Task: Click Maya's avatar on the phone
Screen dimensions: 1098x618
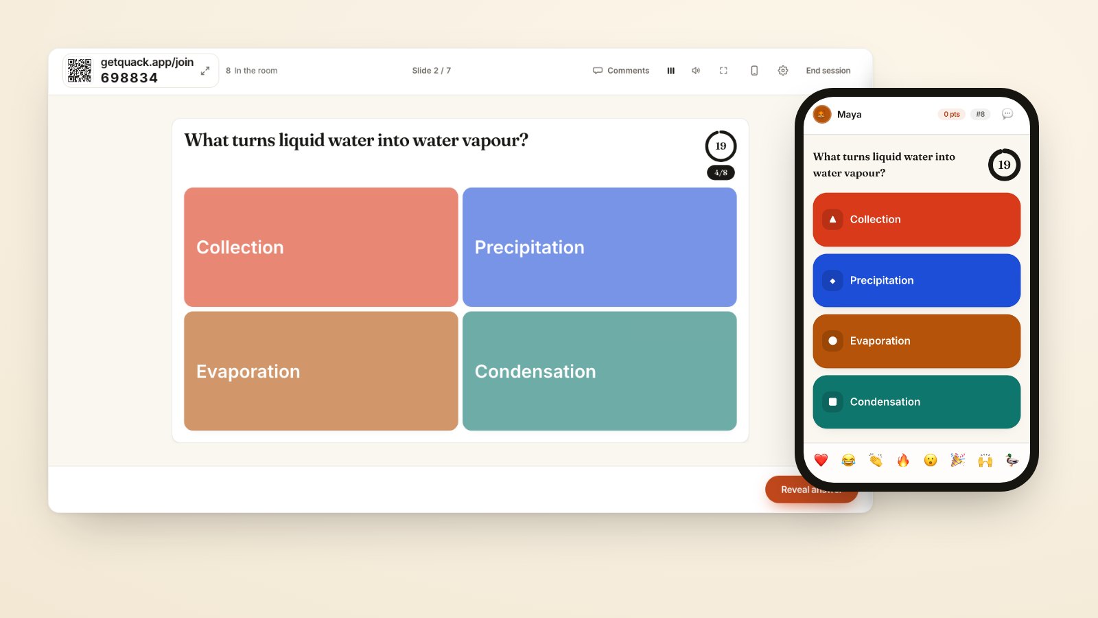Action: click(822, 115)
